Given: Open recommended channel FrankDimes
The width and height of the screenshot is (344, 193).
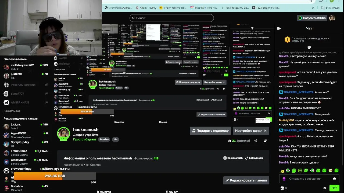Looking at the screenshot, I should [26, 153].
